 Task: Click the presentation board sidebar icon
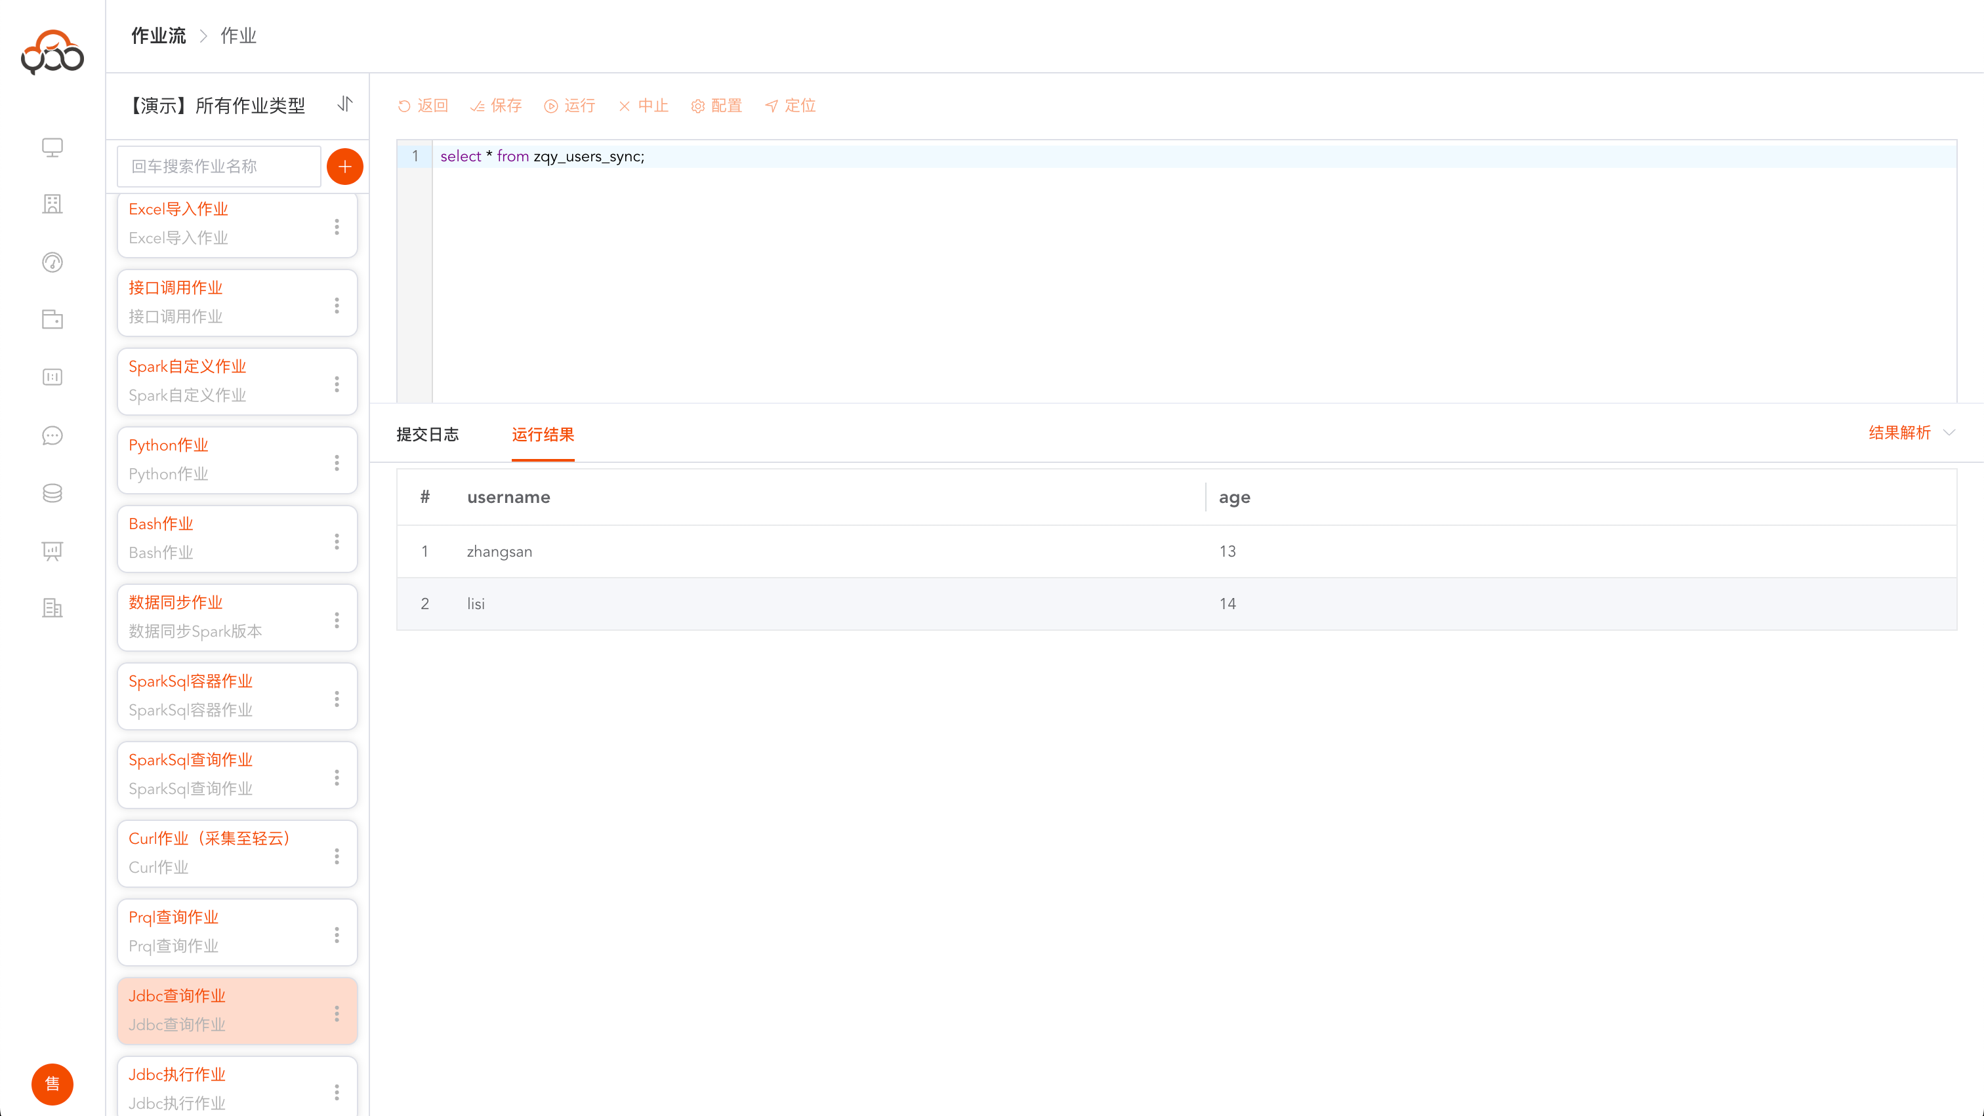tap(52, 550)
